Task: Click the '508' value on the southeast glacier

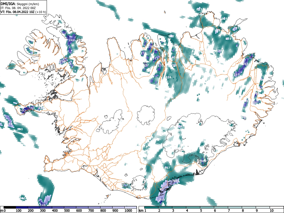Action: [x=203, y=161]
